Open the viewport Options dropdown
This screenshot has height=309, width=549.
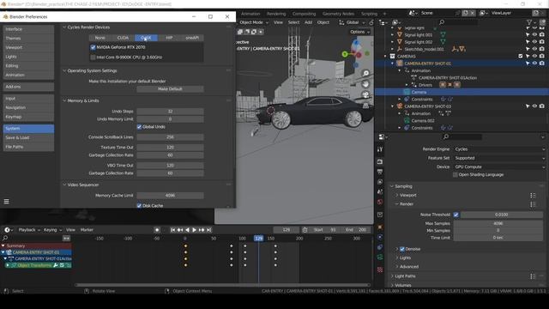359,32
